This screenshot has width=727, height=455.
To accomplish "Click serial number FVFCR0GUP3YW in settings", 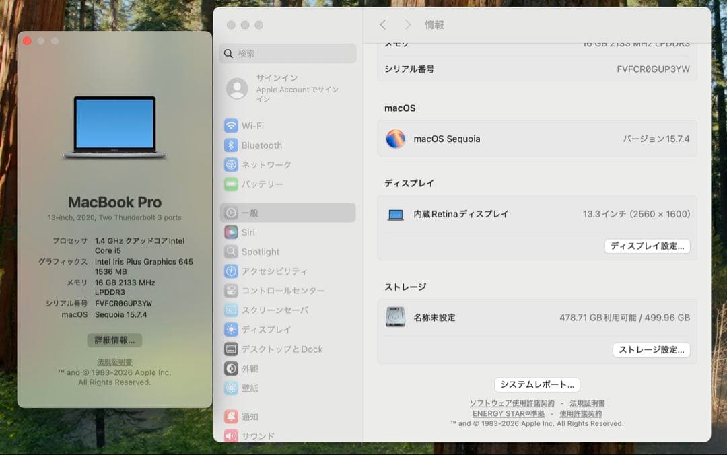I will point(653,69).
